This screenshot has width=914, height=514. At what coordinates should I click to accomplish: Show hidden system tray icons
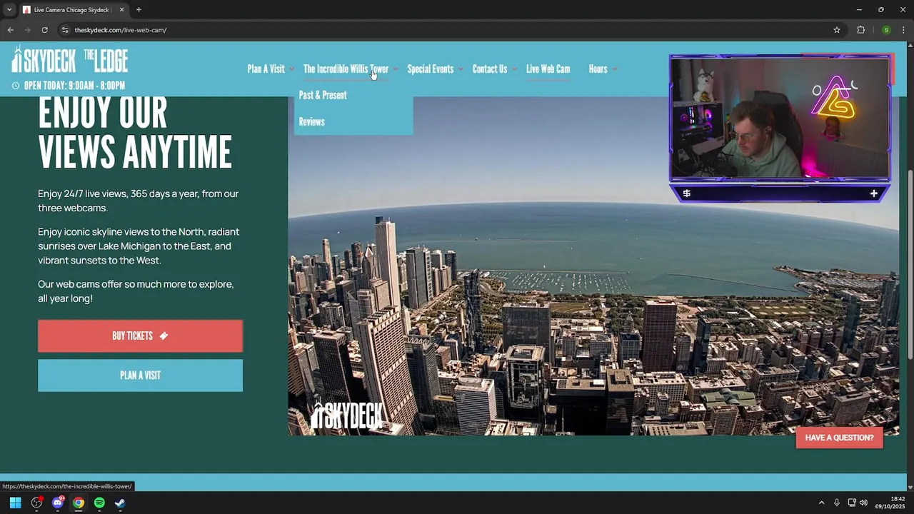click(x=821, y=503)
